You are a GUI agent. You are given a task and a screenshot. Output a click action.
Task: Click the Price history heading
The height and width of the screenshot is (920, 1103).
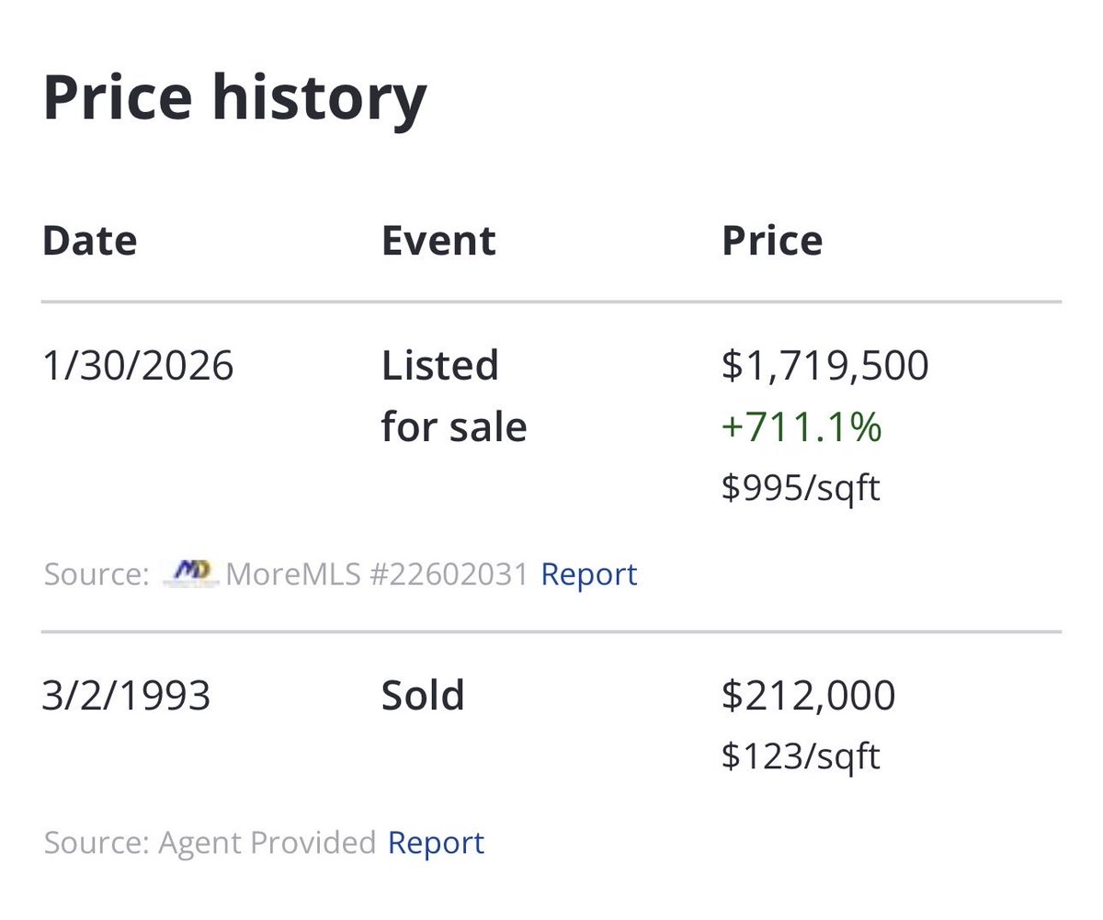tap(234, 98)
